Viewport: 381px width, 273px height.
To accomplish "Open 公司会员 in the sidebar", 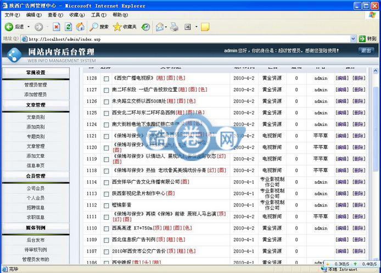I will 36,188.
